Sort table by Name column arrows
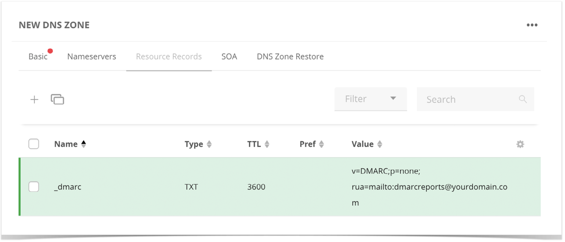Image resolution: width=565 pixels, height=242 pixels. pos(84,144)
